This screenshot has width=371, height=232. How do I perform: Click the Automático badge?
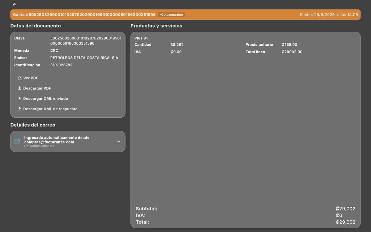pyautogui.click(x=171, y=15)
